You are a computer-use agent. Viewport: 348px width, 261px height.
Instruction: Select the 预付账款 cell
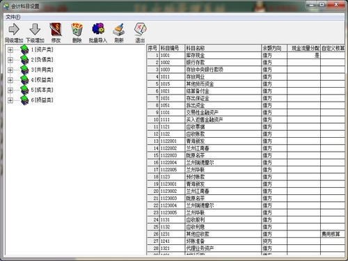(x=223, y=177)
